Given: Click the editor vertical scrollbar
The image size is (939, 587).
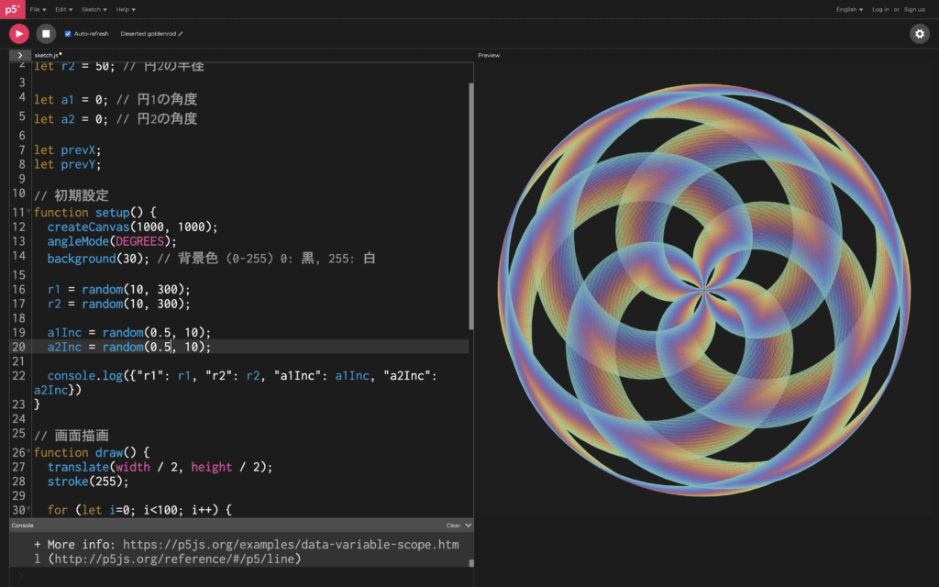Looking at the screenshot, I should pos(471,206).
